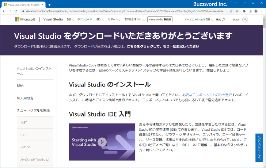Open the tab search chevron in title bar
266x168 pixels.
click(236, 3)
